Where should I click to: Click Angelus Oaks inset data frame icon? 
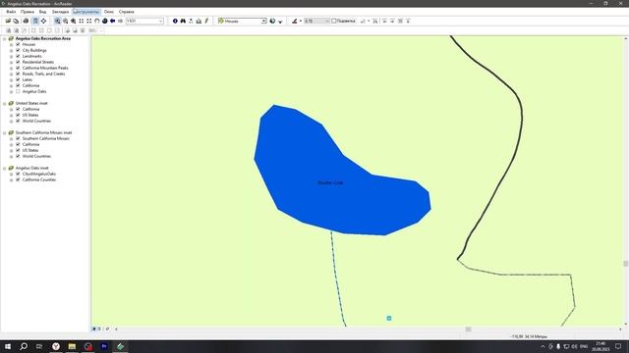(x=11, y=168)
